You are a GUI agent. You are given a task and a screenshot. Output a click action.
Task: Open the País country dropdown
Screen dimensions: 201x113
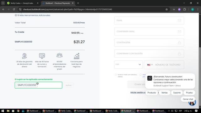point(128,65)
